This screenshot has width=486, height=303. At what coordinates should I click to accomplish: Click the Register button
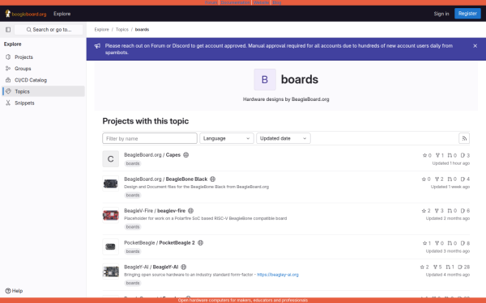(467, 14)
